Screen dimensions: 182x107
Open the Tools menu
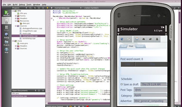(29, 5)
